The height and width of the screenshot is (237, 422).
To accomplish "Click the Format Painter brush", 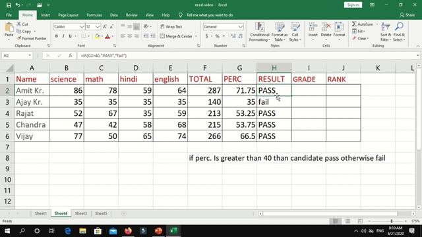I will [19, 38].
